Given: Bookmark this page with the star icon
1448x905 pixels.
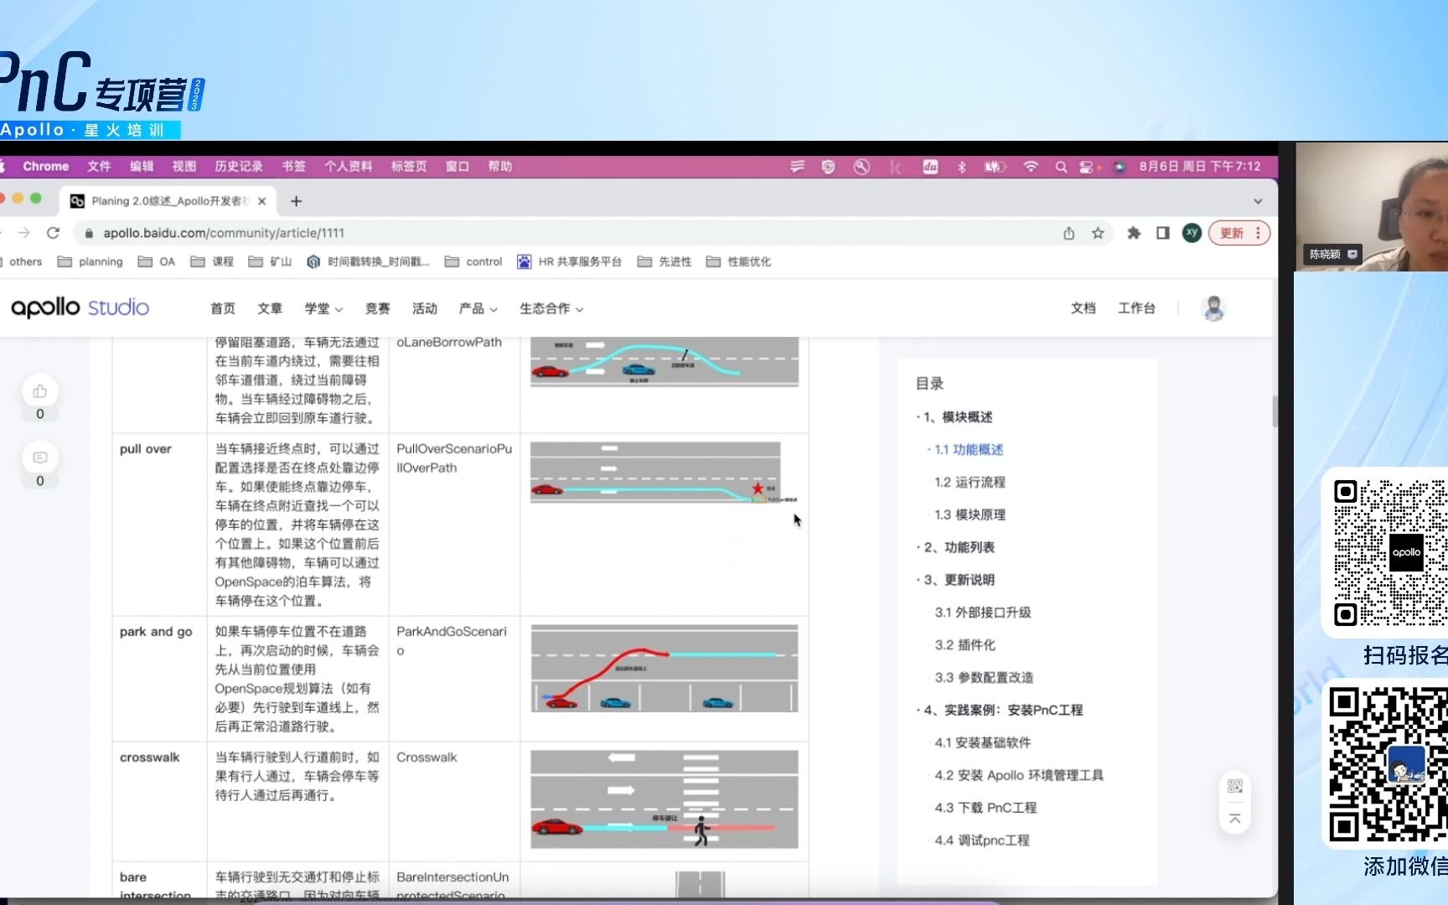Looking at the screenshot, I should click(1098, 233).
